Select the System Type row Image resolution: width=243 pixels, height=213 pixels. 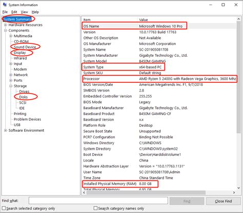click(159, 67)
